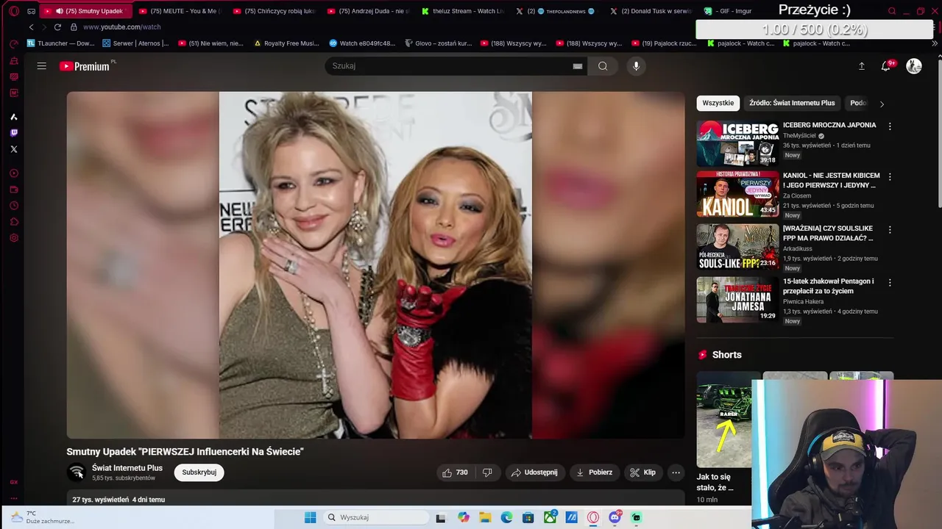
Task: Click the main video player
Action: tap(375, 265)
